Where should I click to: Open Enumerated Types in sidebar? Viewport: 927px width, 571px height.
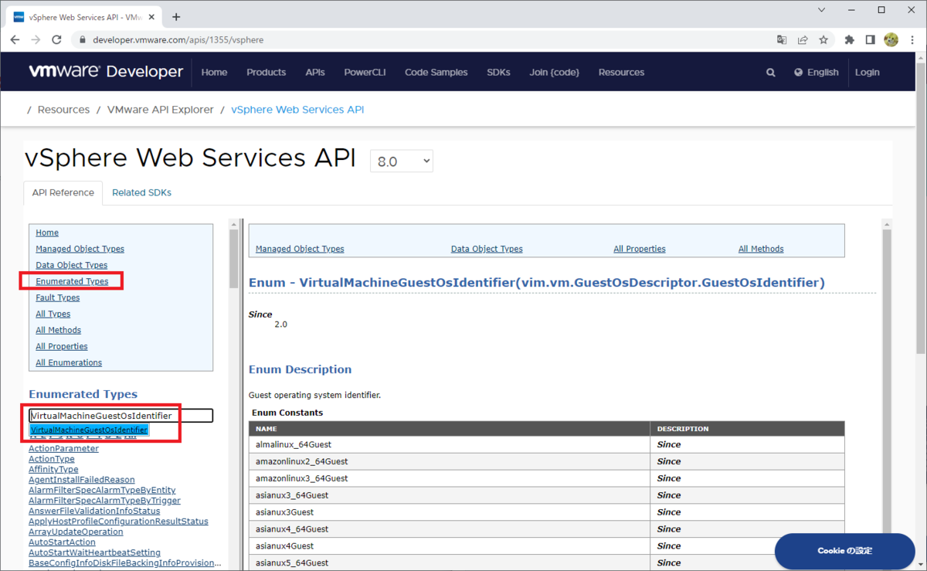click(x=72, y=281)
